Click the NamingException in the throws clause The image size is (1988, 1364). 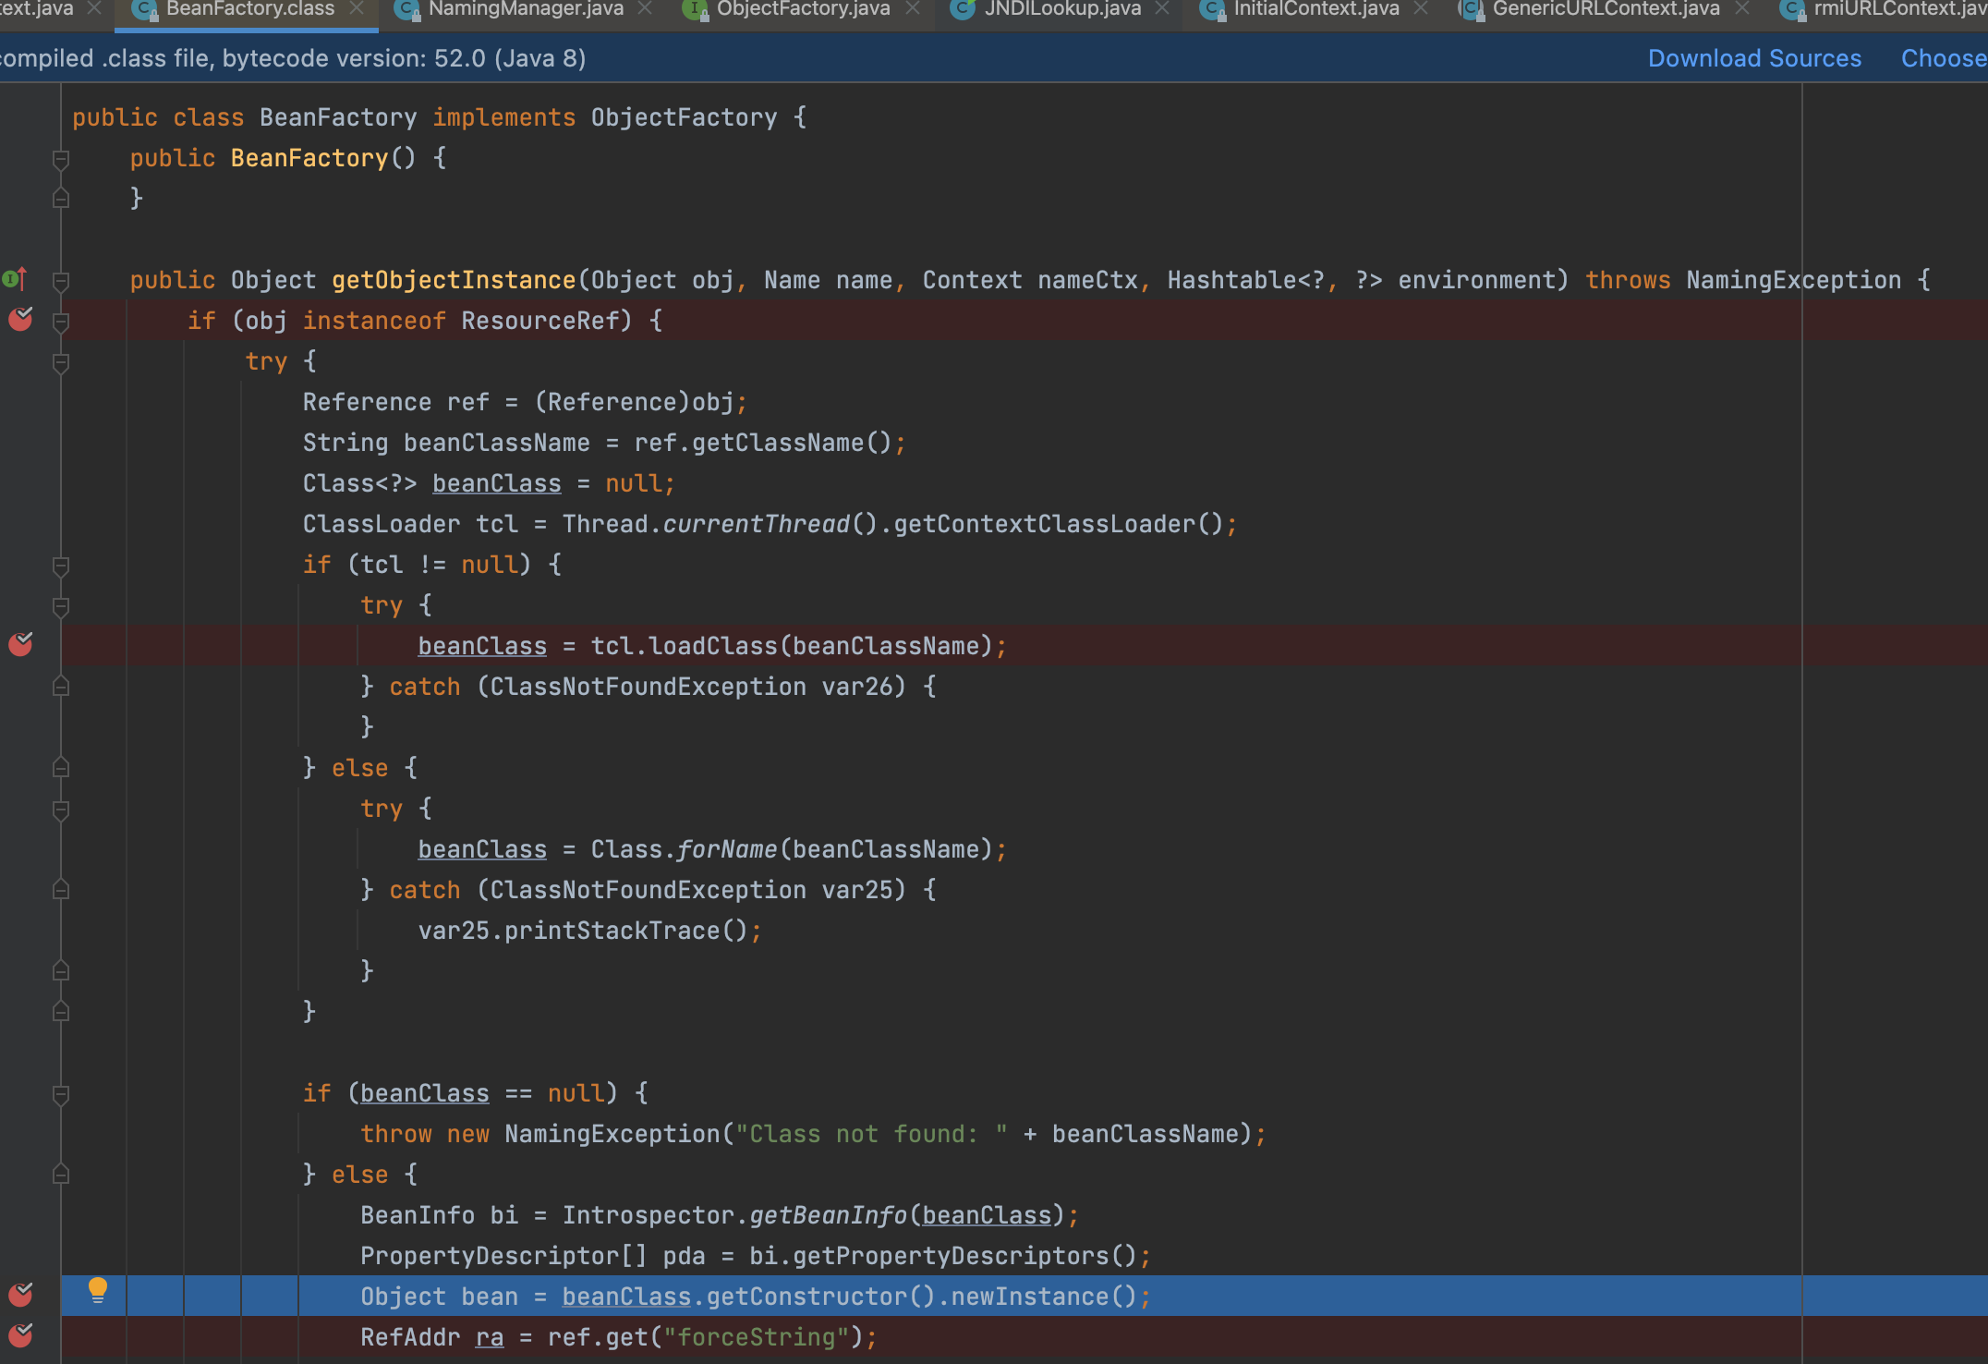1793,280
